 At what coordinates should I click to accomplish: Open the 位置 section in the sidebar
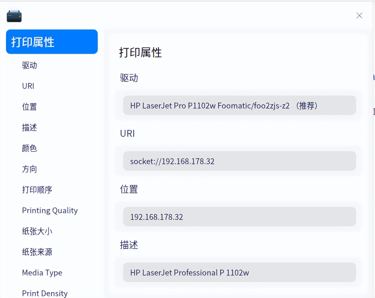tap(29, 107)
